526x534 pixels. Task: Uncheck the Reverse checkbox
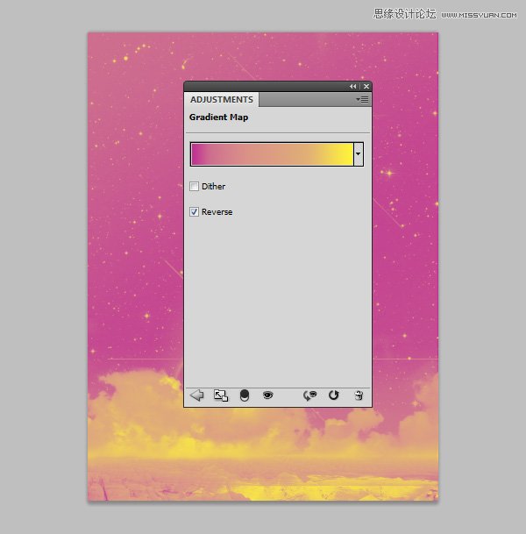coord(194,212)
